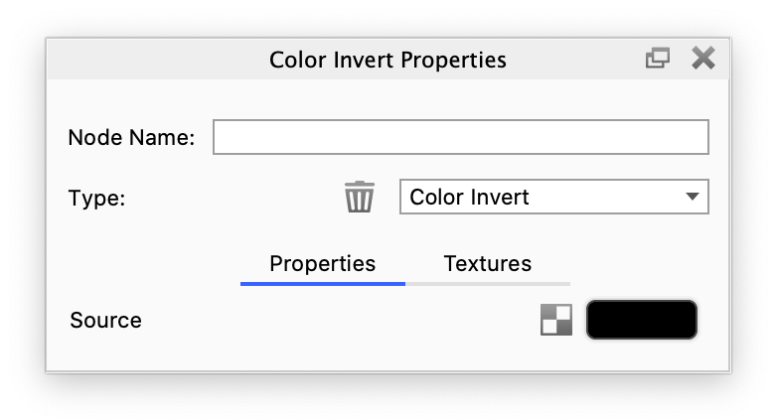
Task: Click the 'Node Name:' label
Action: 131,137
